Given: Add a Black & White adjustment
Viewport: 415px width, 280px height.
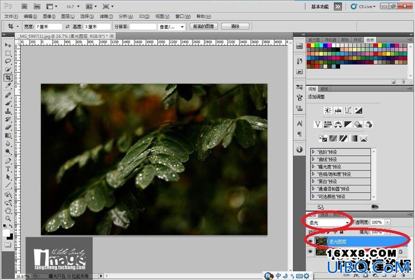Looking at the screenshot, I should 348,124.
